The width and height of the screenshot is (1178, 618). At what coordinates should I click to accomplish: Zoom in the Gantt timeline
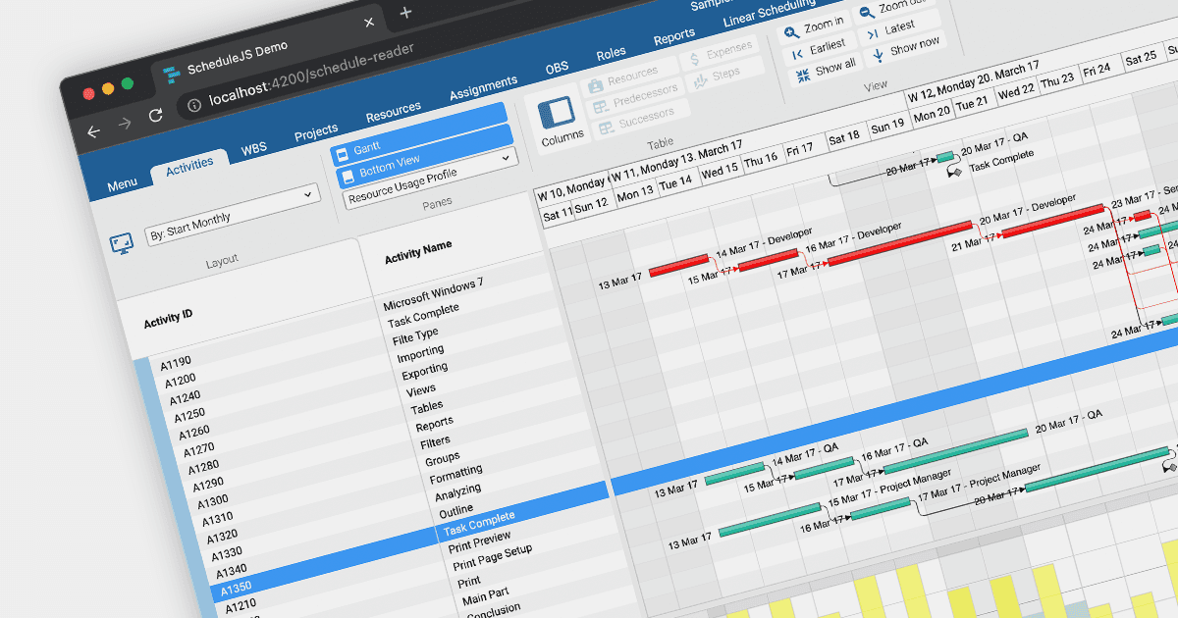pyautogui.click(x=815, y=27)
